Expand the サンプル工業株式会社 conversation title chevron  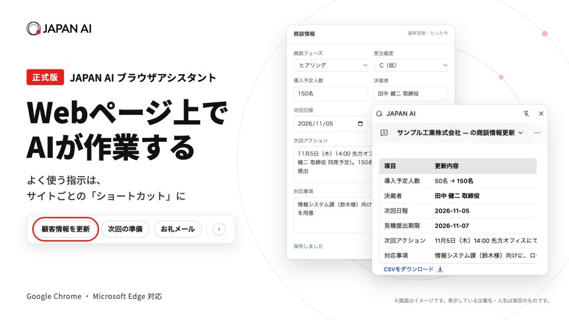pos(521,133)
